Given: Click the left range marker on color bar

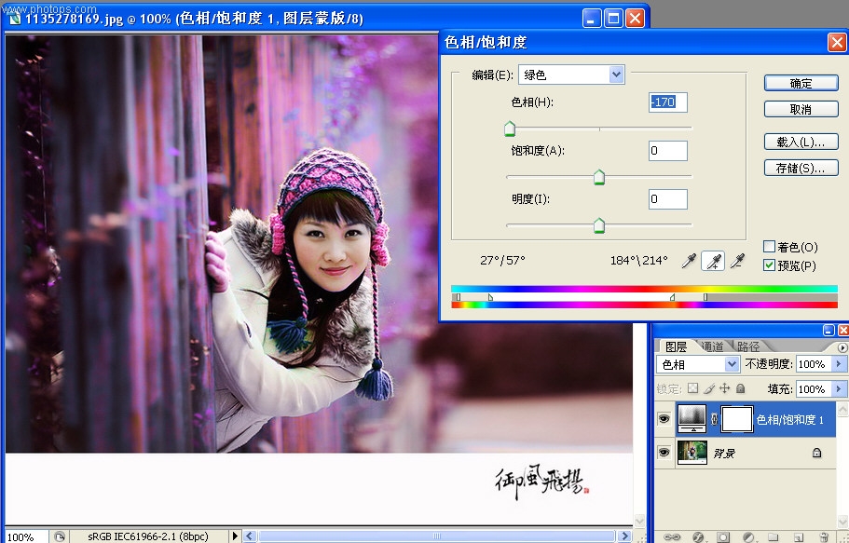Looking at the screenshot, I should 458,297.
